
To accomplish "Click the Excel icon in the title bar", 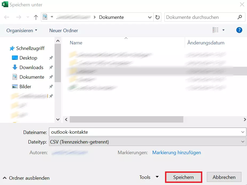I will (5, 5).
